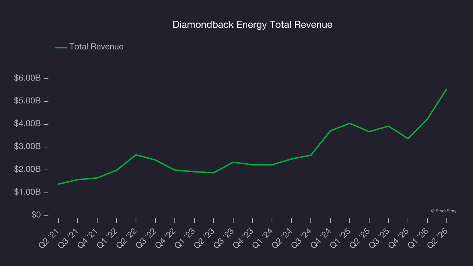Click the revenue line peak above Q1 '25
Viewport: 473px width, 266px height.
tap(350, 123)
